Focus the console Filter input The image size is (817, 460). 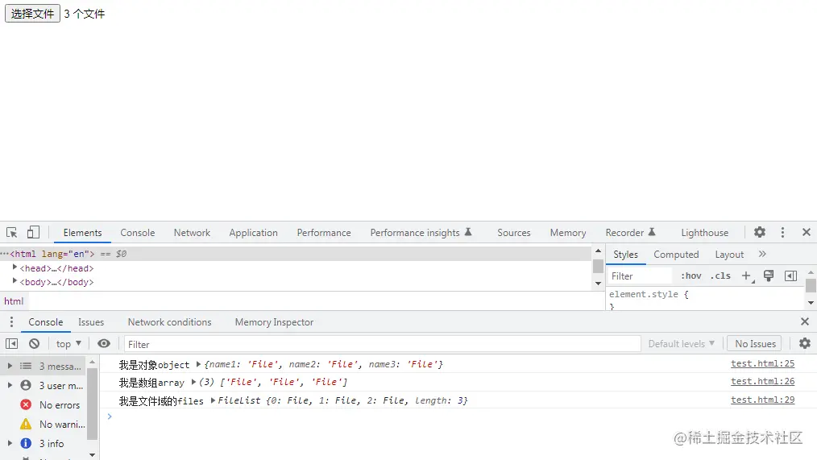click(382, 344)
